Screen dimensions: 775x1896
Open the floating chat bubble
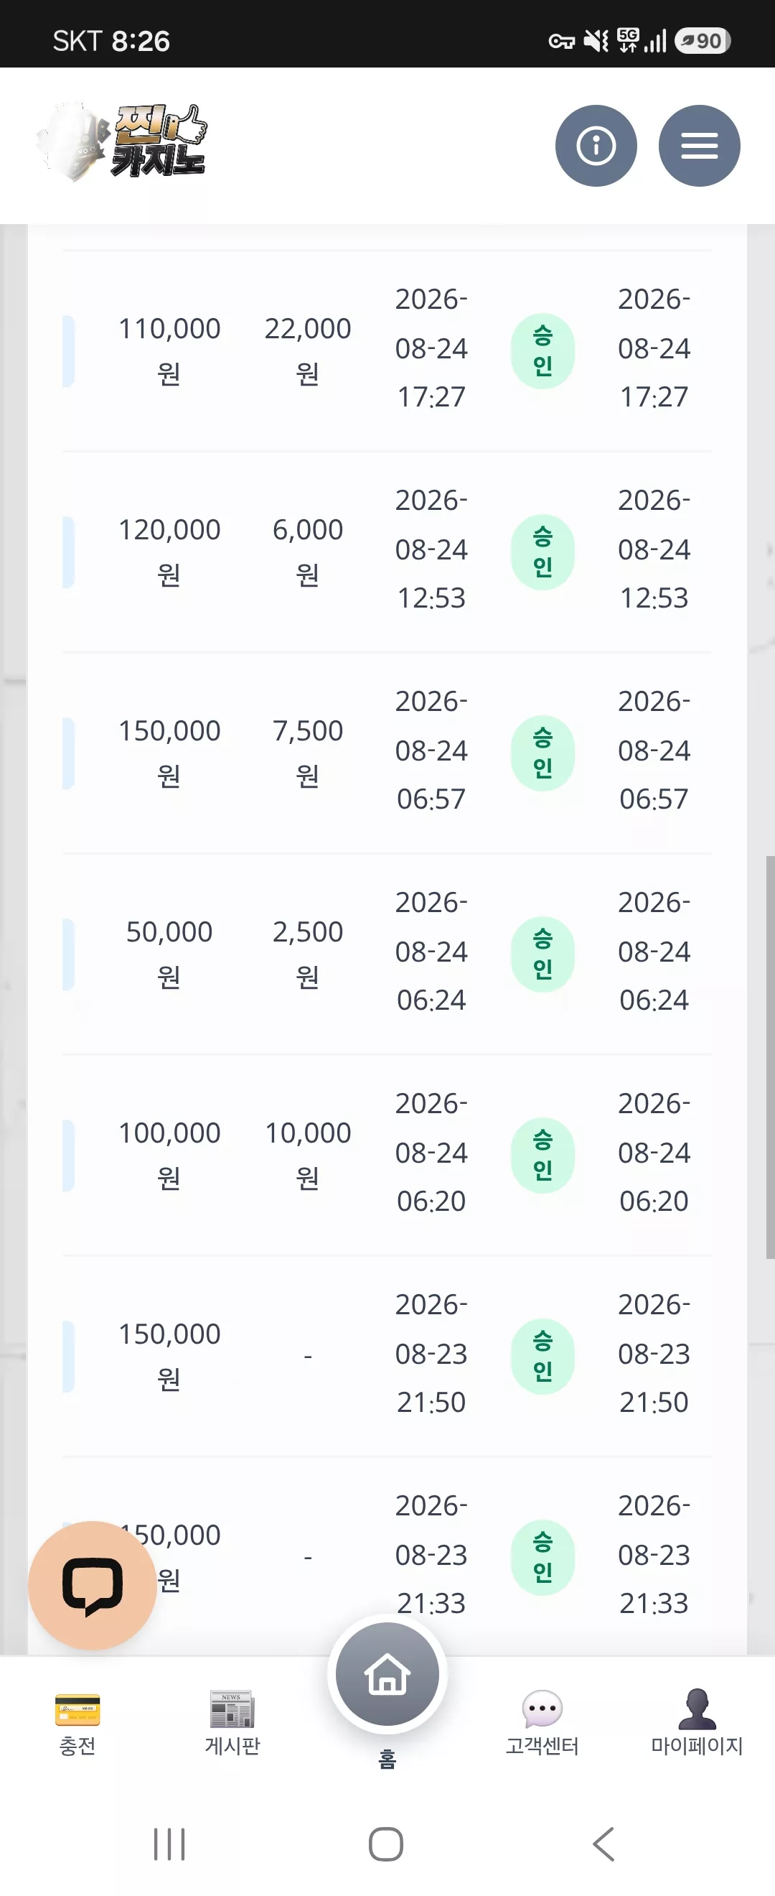pyautogui.click(x=92, y=1584)
